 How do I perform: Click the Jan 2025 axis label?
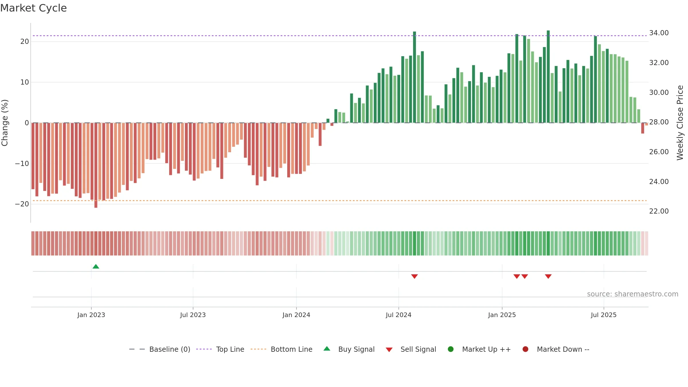(502, 315)
